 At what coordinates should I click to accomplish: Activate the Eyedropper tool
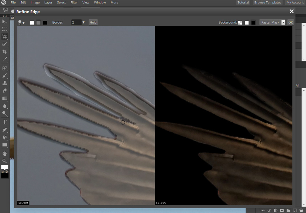point(5,59)
